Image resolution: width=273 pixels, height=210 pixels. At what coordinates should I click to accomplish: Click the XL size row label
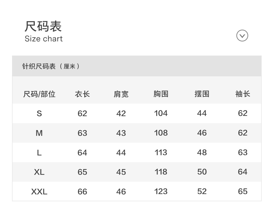(39, 172)
